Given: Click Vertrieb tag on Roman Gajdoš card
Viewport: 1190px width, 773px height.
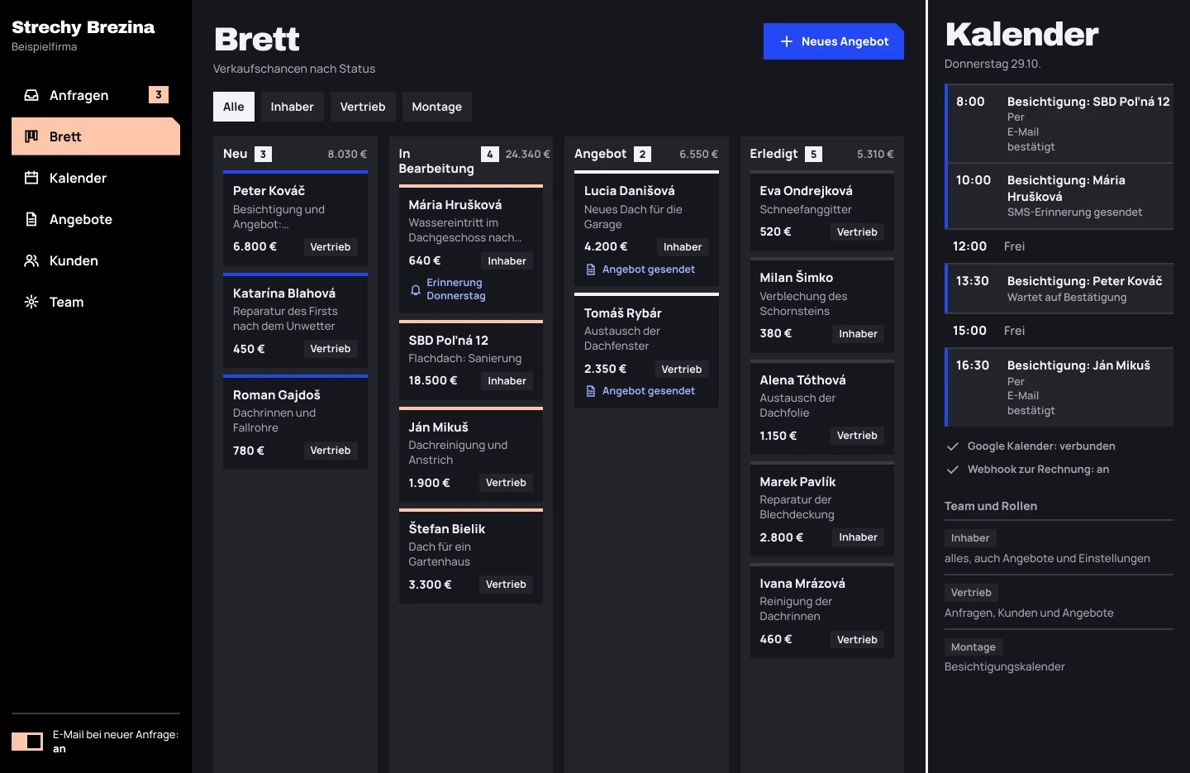Looking at the screenshot, I should coord(331,451).
